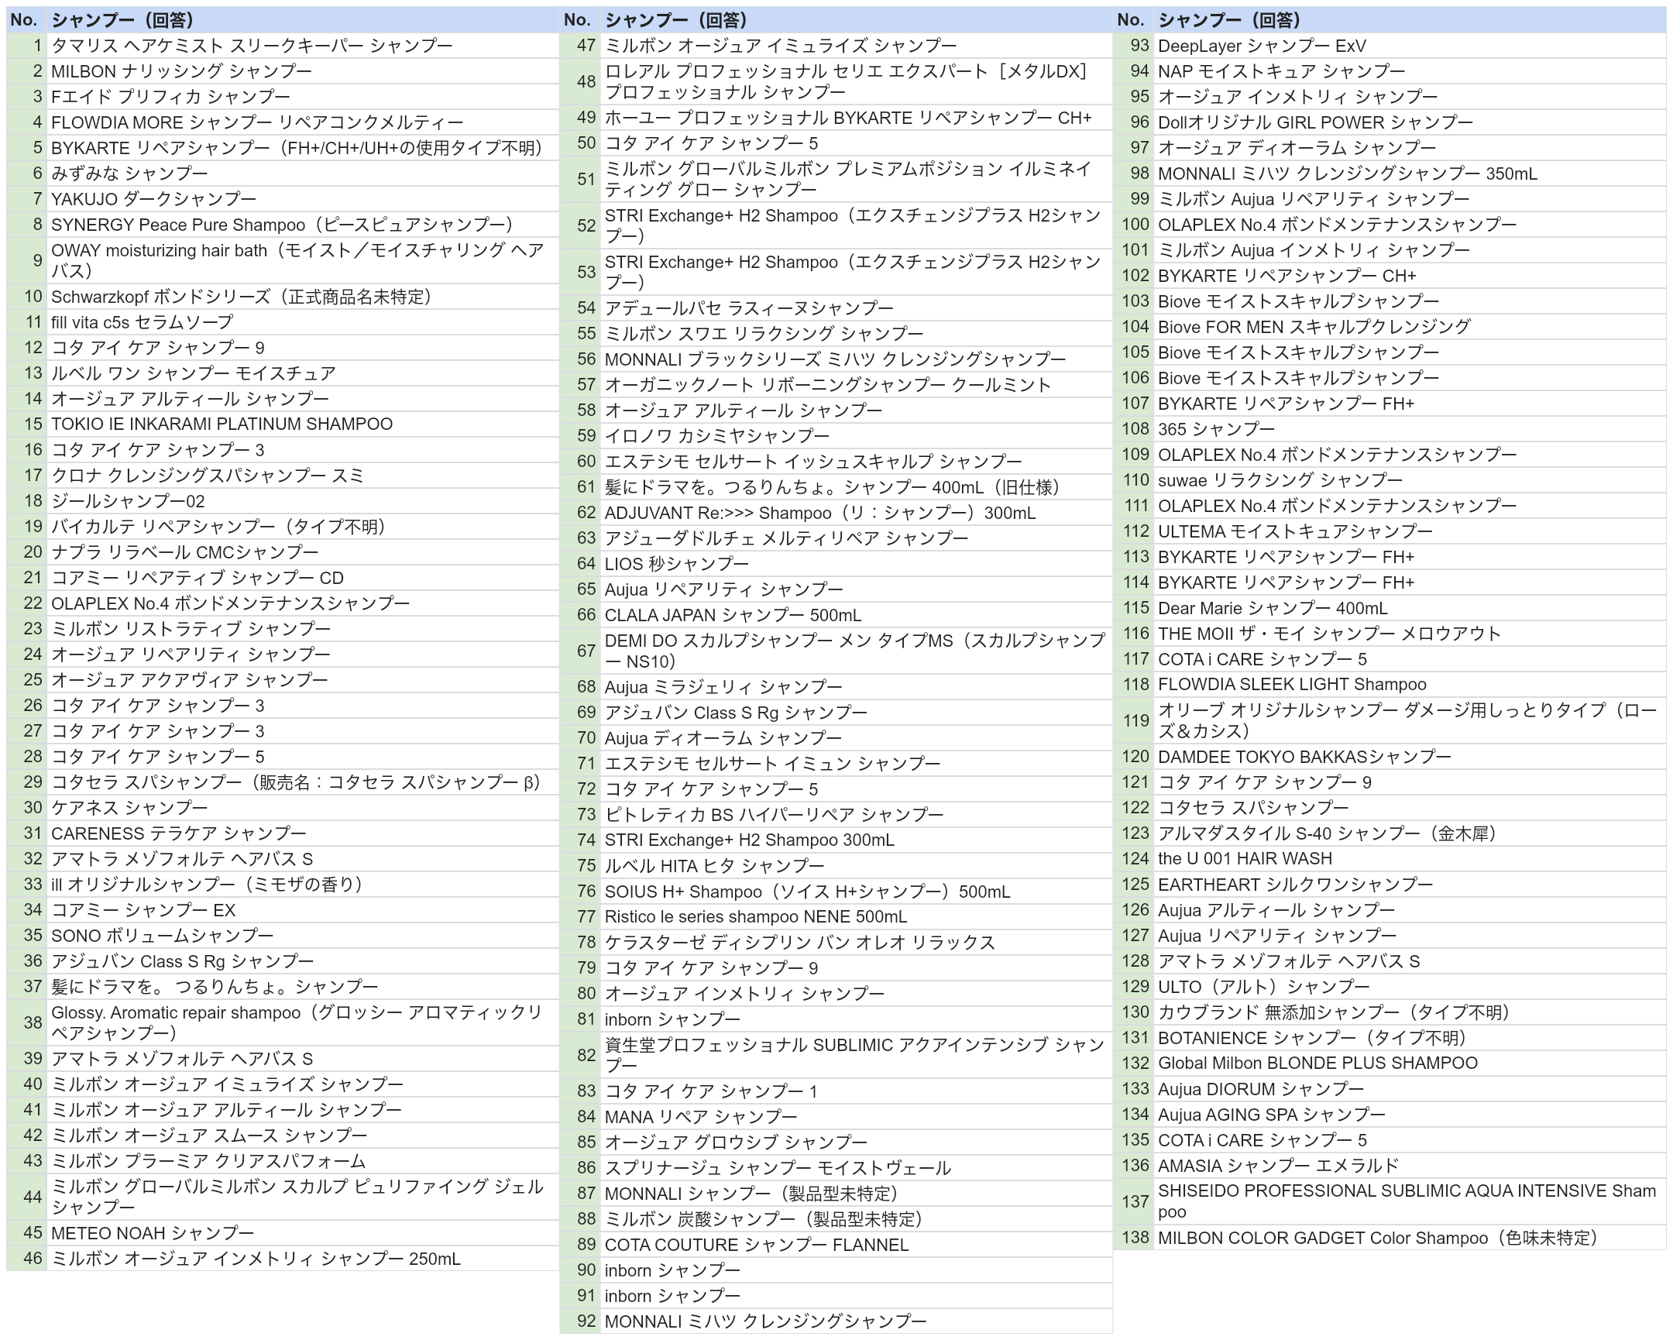Image resolution: width=1673 pixels, height=1340 pixels.
Task: Click 'FLOWDIA SLEEK LIGHT Shampoo' cell
Action: [1410, 684]
